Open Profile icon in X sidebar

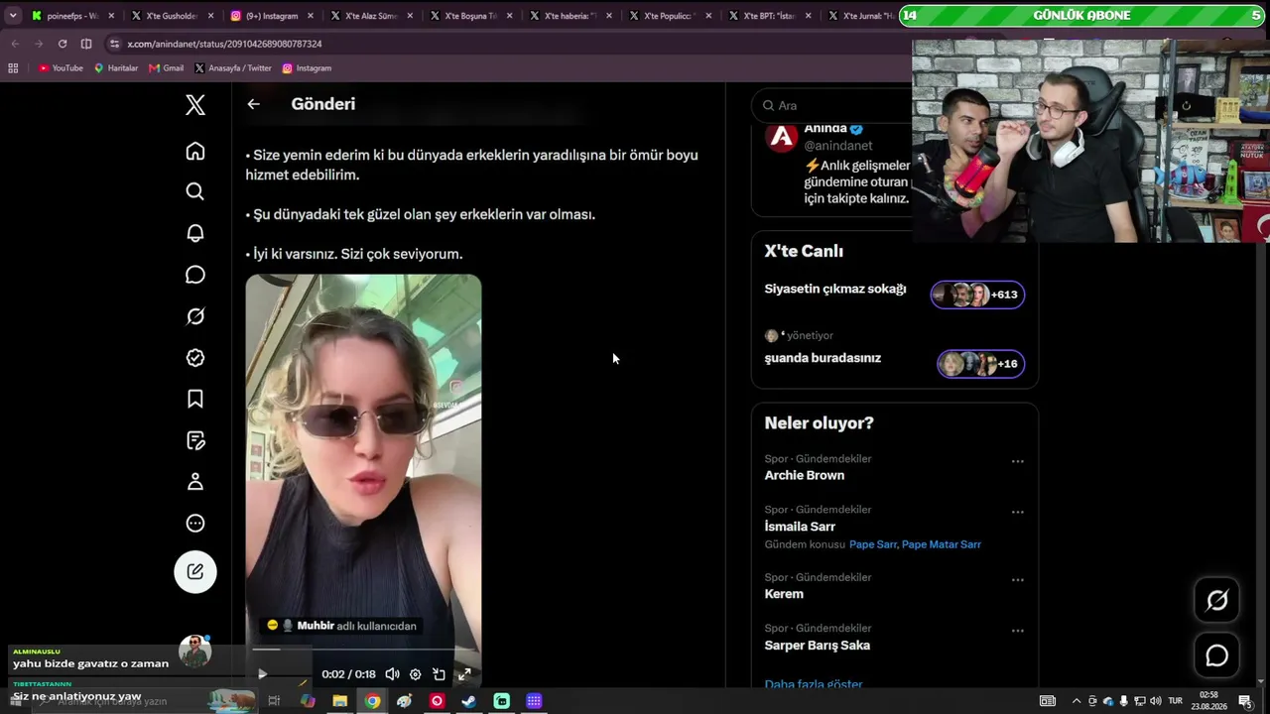pos(195,482)
